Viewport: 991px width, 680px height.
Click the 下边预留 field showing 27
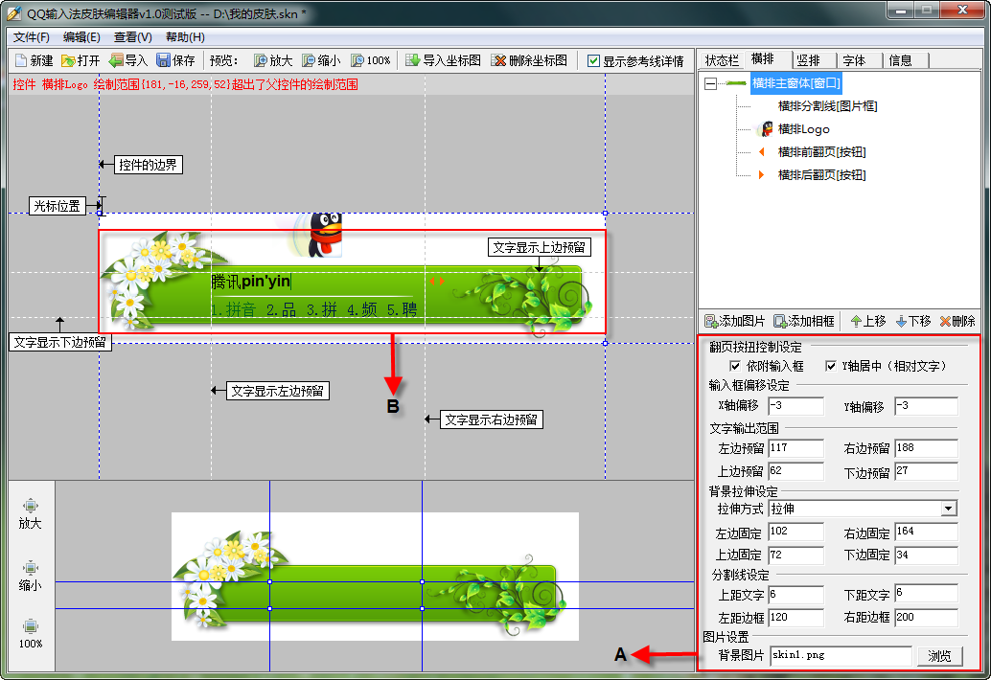point(926,471)
